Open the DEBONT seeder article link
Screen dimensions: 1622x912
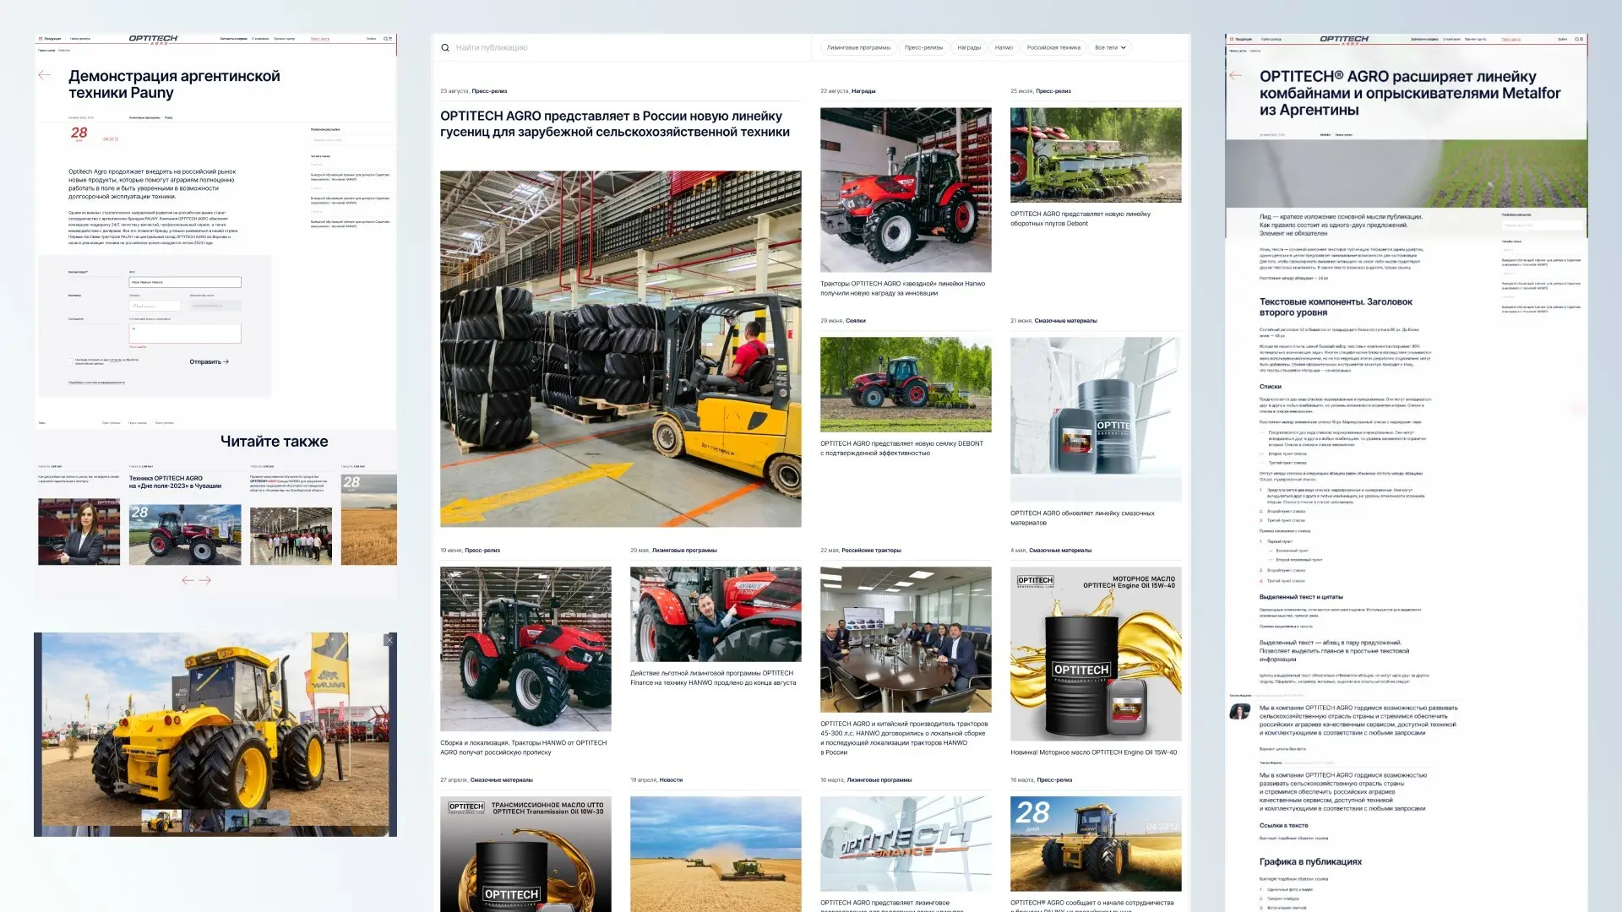901,448
